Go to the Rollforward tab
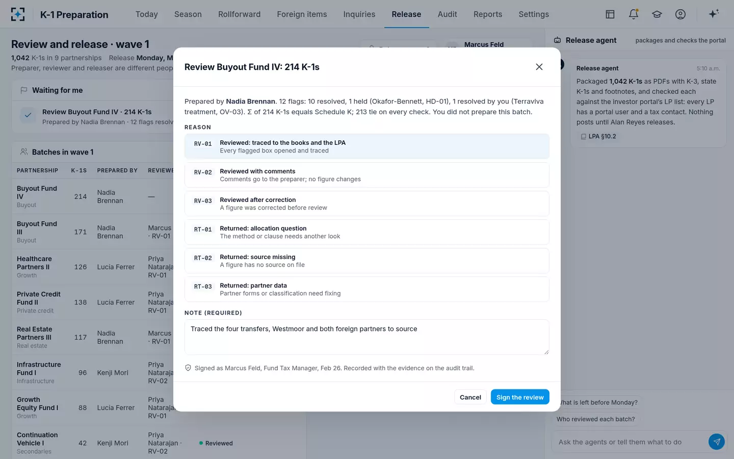Screen dimensions: 734x459 pyautogui.click(x=239, y=14)
